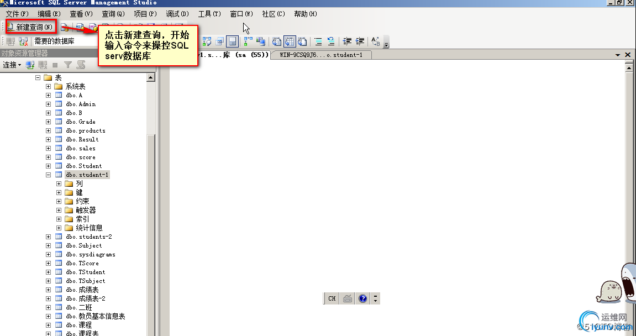This screenshot has height=336, width=636.
Task: Open the 编辑(E) menu
Action: coord(49,14)
